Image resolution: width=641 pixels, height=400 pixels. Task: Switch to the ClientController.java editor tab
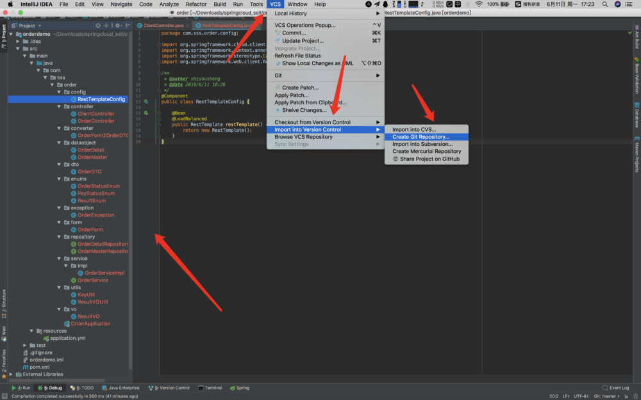click(163, 26)
